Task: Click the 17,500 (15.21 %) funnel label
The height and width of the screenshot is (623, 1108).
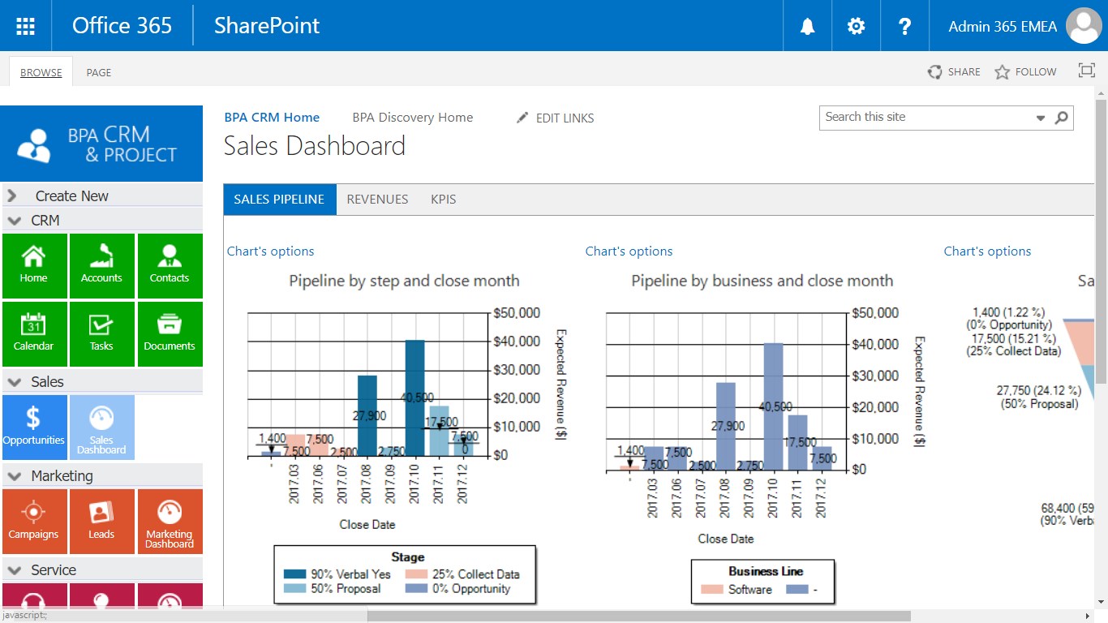Action: tap(1014, 345)
